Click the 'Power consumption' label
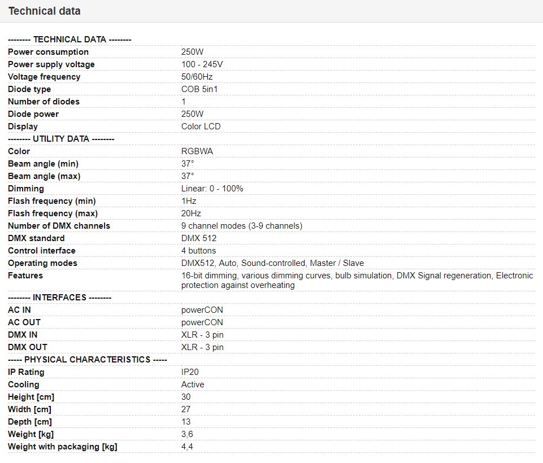This screenshot has height=463, width=543. (x=48, y=52)
